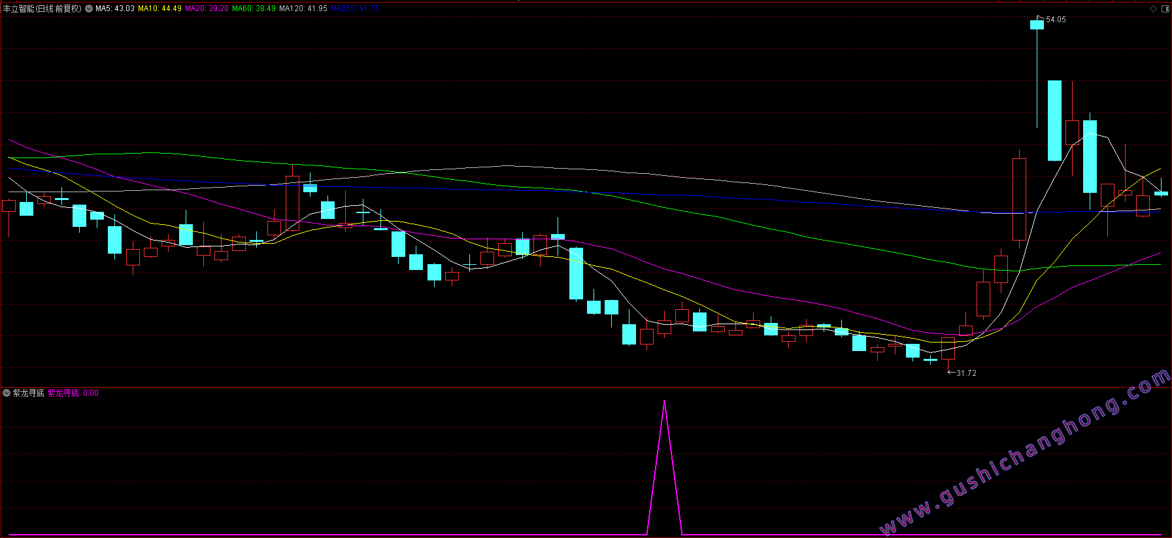Click the white 紫龙寻底 indicator name
Viewport: 1172px width, 538px height.
[29, 393]
